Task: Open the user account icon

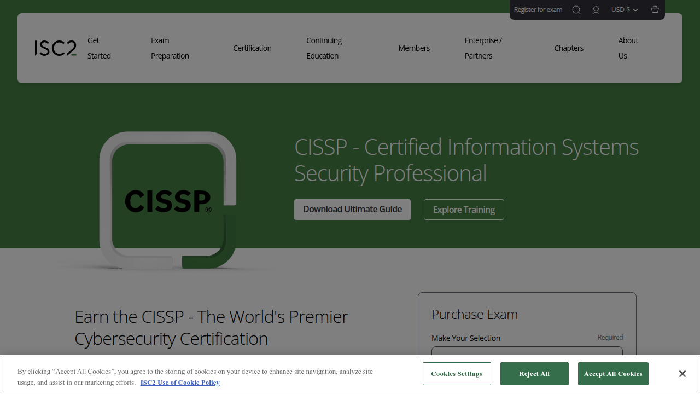Action: tap(596, 10)
